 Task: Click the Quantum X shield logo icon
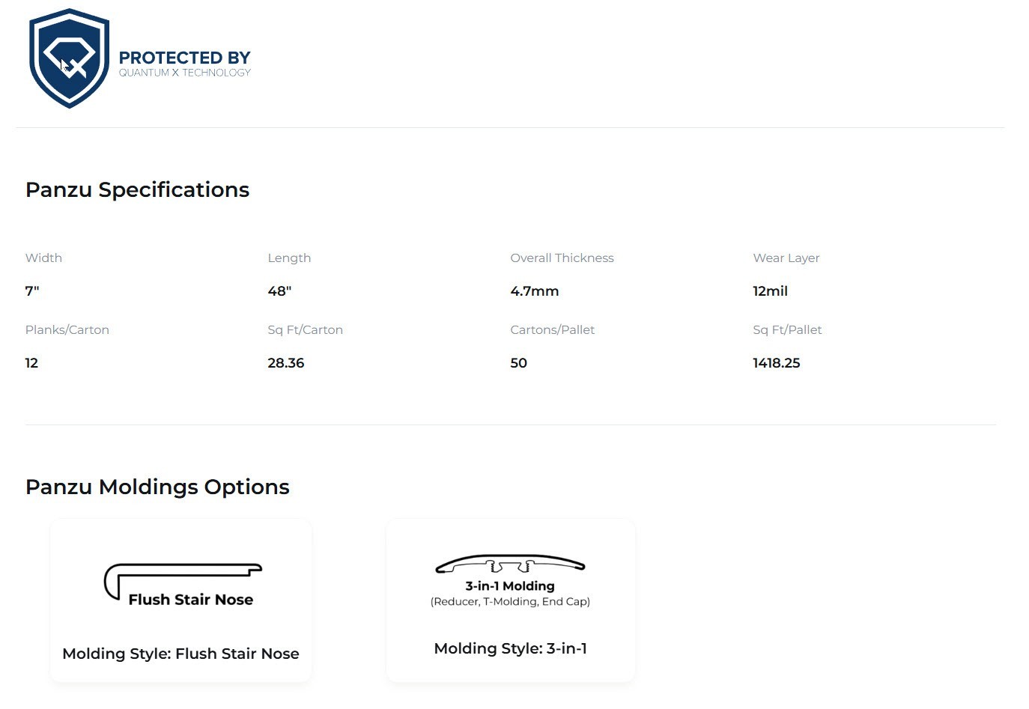click(69, 58)
